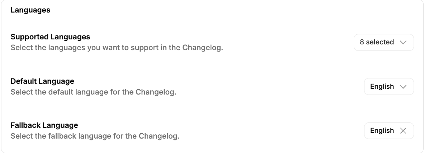Click the Supported Languages description text
424x154 pixels.
point(117,48)
